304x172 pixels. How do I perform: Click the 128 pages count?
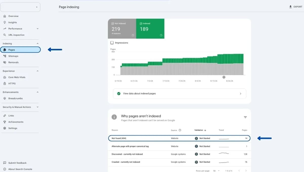[x=245, y=154]
